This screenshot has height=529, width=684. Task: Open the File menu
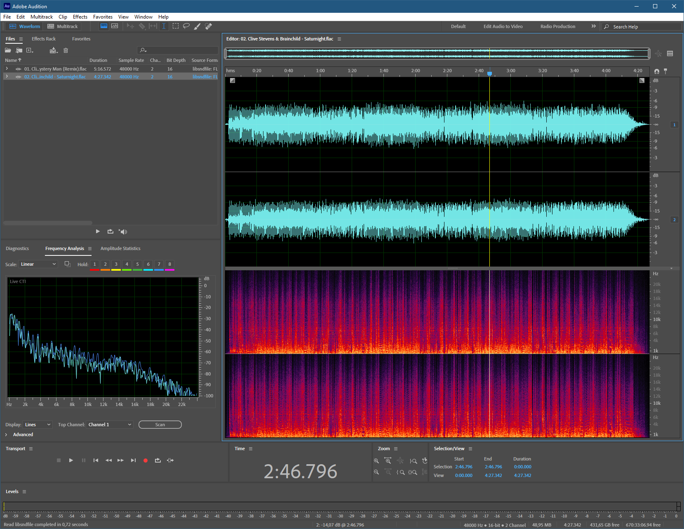7,17
